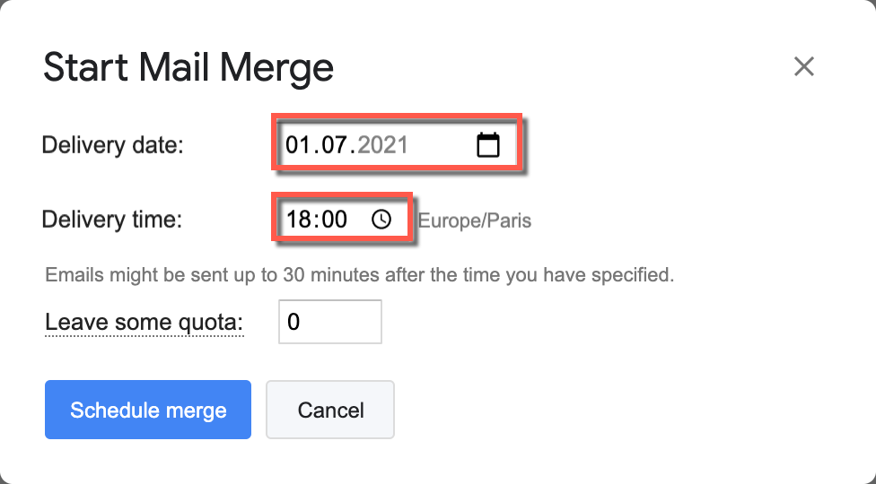
Task: Select the year "2021" in delivery date
Action: [x=383, y=144]
